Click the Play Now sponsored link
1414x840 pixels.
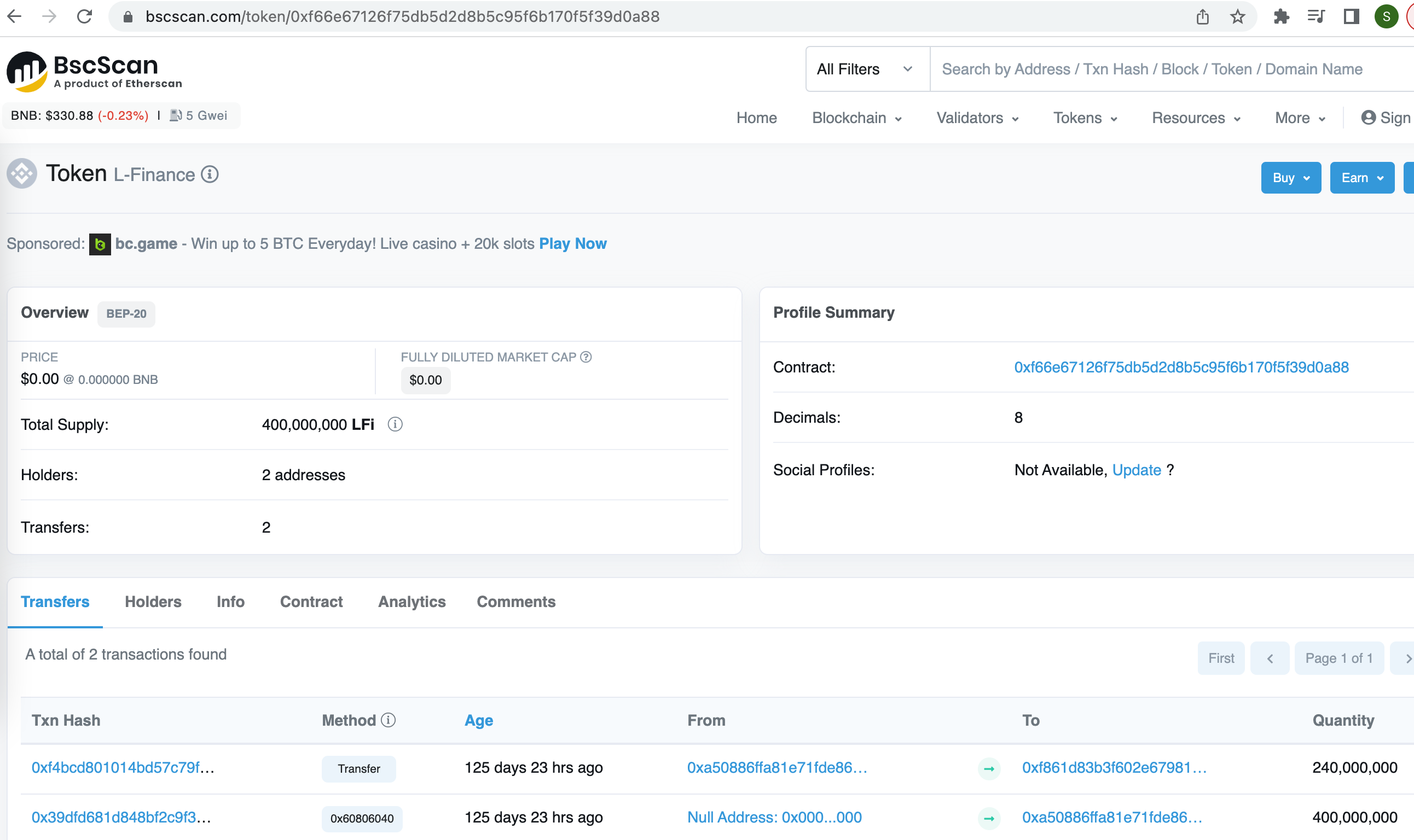(x=572, y=243)
